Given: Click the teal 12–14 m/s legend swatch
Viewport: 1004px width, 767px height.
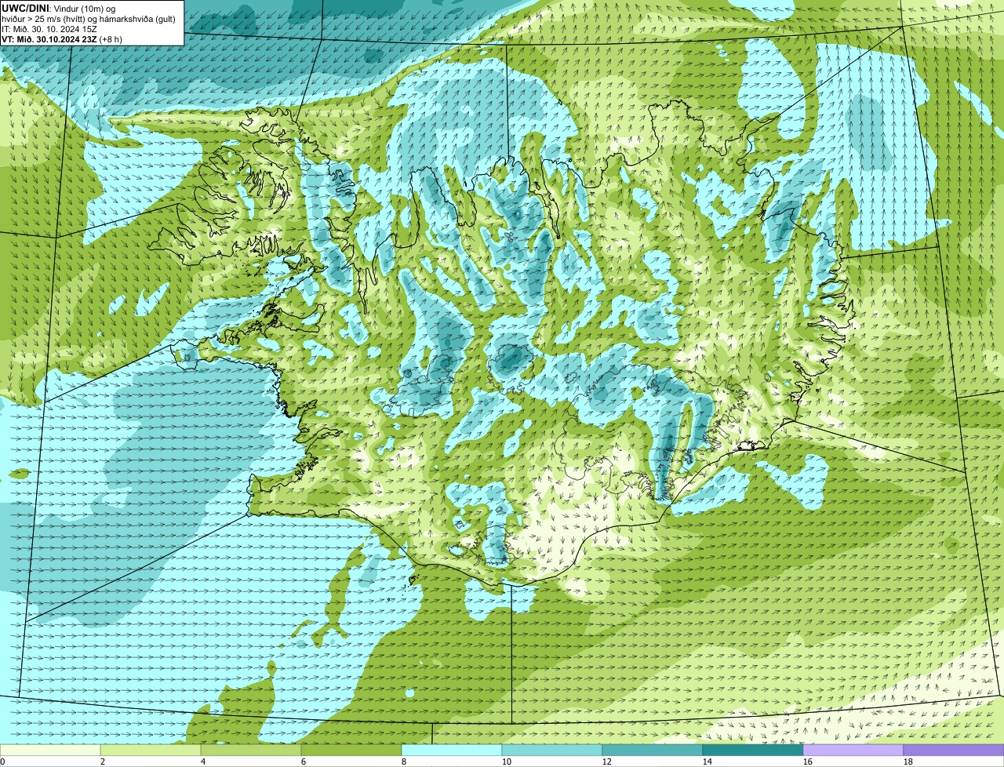Looking at the screenshot, I should tap(653, 751).
